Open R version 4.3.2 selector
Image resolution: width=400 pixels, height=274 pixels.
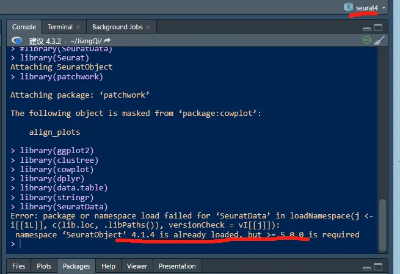tap(45, 41)
